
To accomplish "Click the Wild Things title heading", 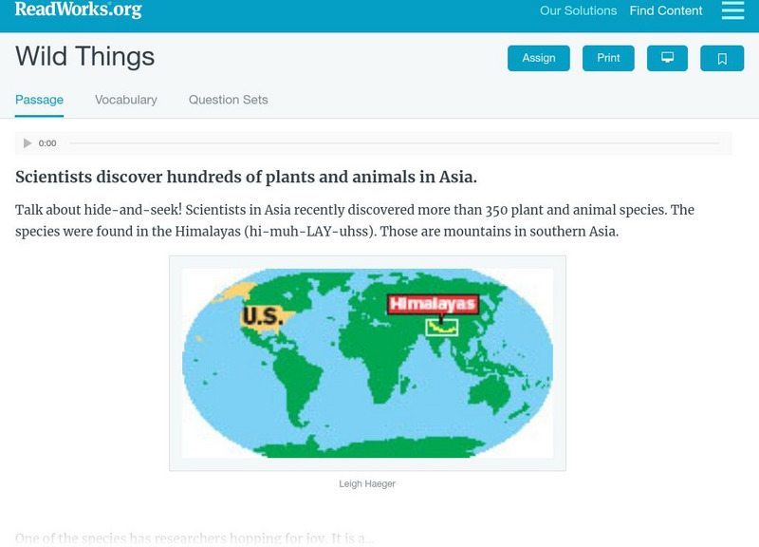I will (x=84, y=57).
